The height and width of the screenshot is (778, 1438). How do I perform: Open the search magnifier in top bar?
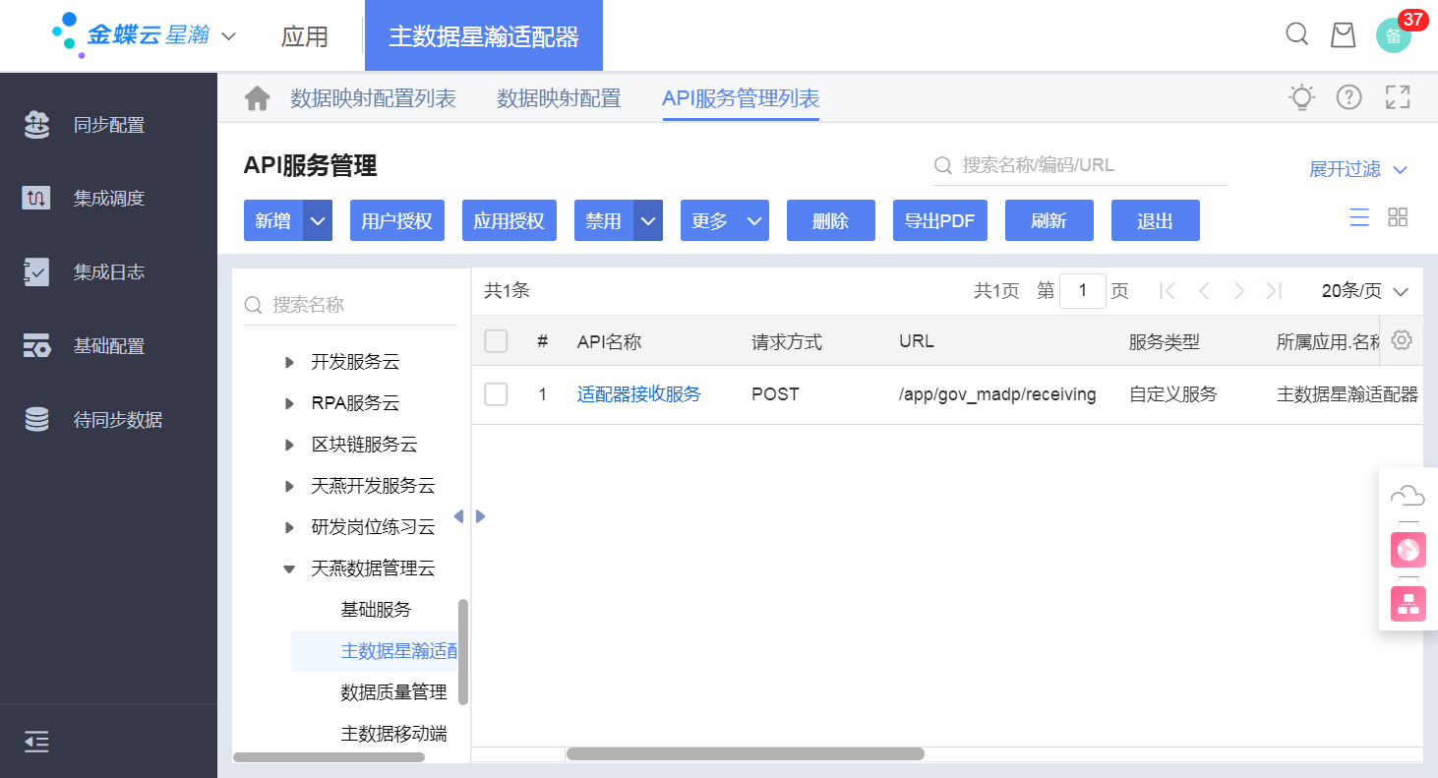pos(1297,34)
